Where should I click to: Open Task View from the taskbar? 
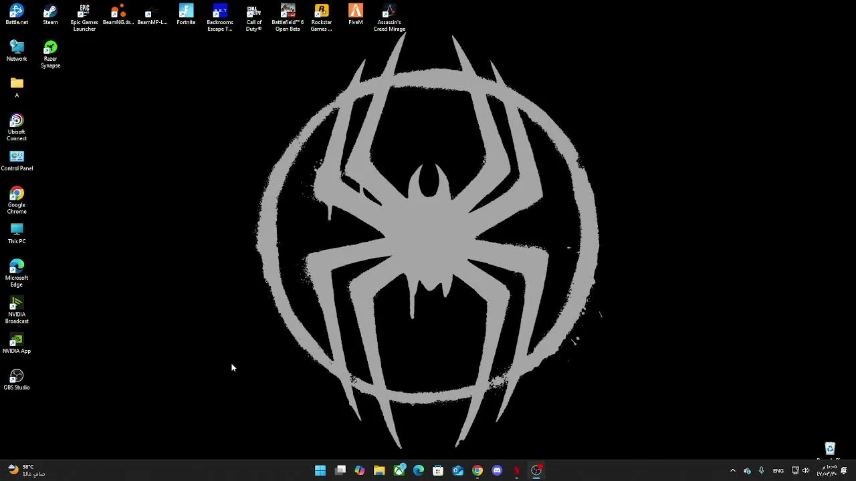(x=340, y=470)
